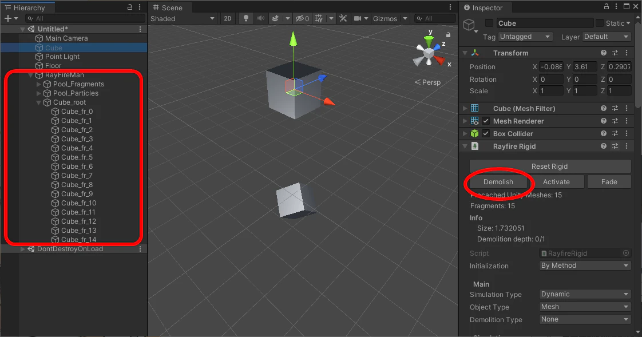Open the Simulation Type dropdown
Screen dimensions: 642x337
point(585,294)
